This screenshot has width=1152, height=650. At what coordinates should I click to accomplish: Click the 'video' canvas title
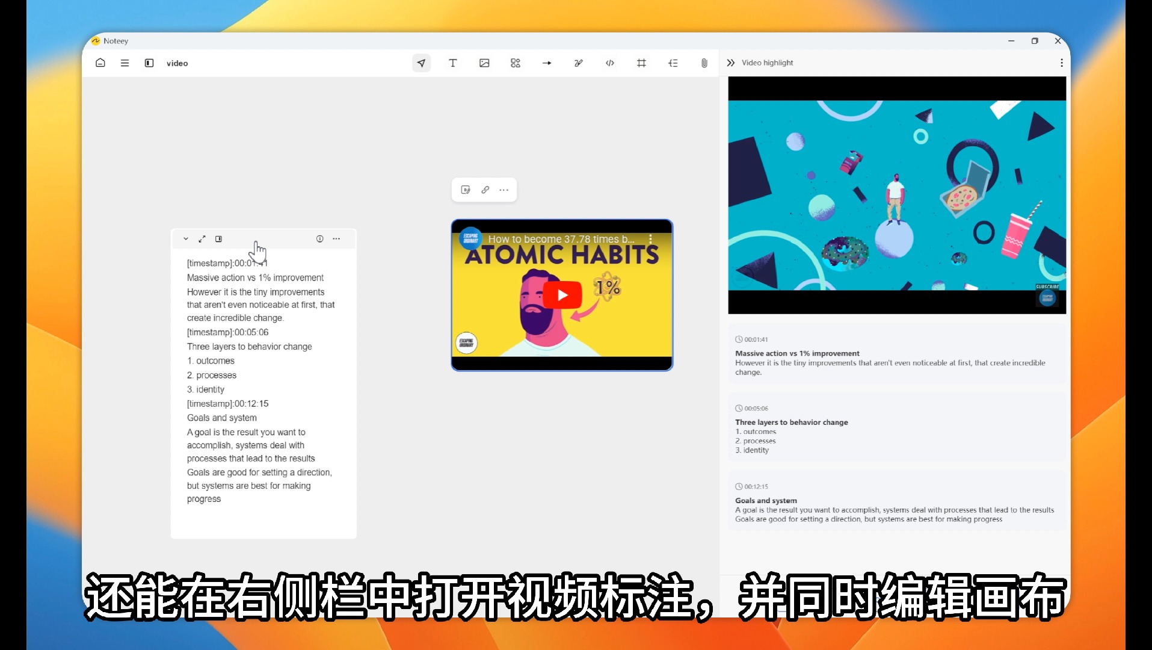pos(177,63)
